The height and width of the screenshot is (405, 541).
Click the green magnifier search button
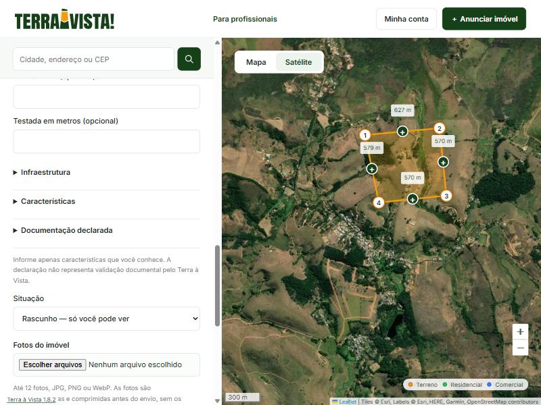pos(189,59)
